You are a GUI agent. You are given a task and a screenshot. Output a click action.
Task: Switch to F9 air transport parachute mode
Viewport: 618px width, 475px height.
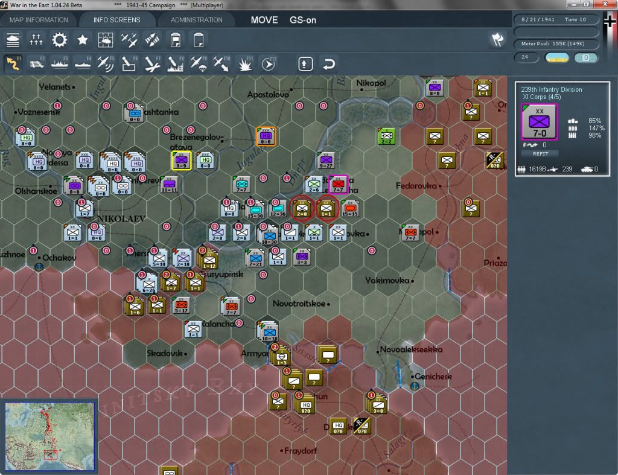coord(199,63)
